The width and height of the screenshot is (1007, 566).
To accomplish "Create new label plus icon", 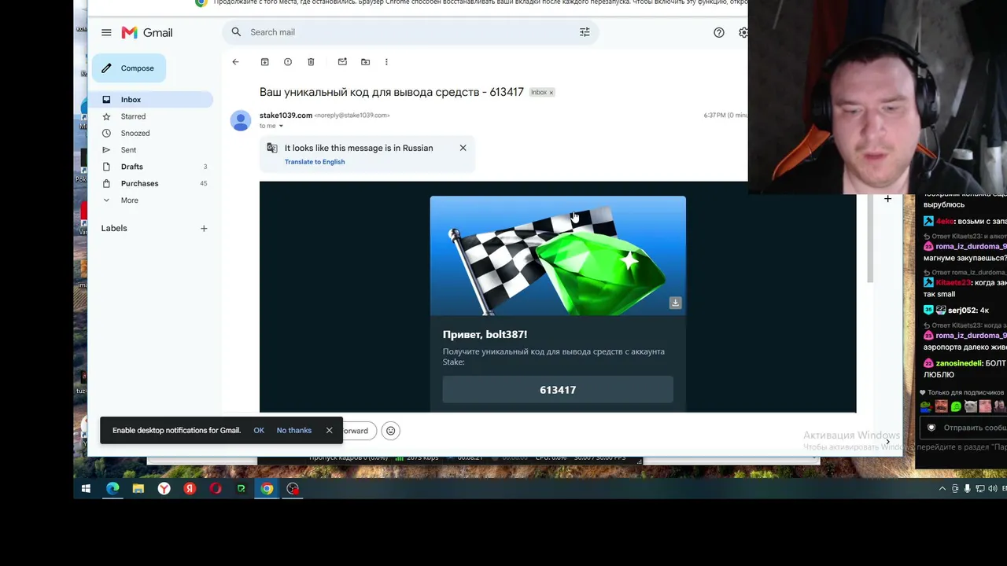I will click(204, 229).
